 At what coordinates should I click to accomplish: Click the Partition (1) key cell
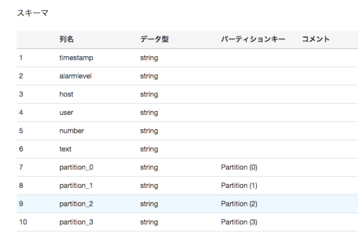point(239,186)
